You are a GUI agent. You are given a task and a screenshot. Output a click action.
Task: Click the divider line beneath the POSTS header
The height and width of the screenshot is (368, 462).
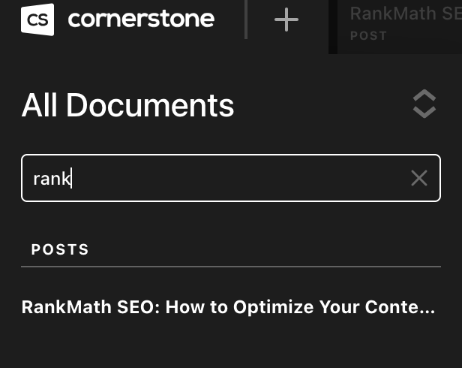231,267
